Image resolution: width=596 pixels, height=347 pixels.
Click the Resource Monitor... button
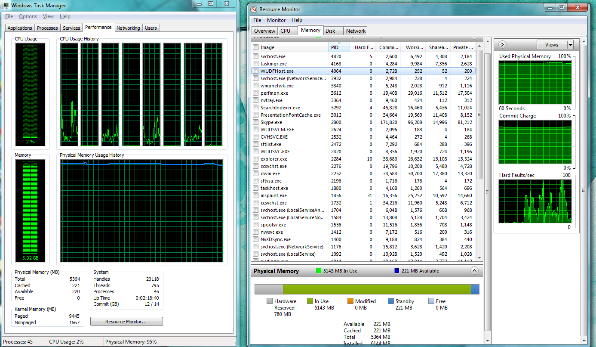(126, 322)
